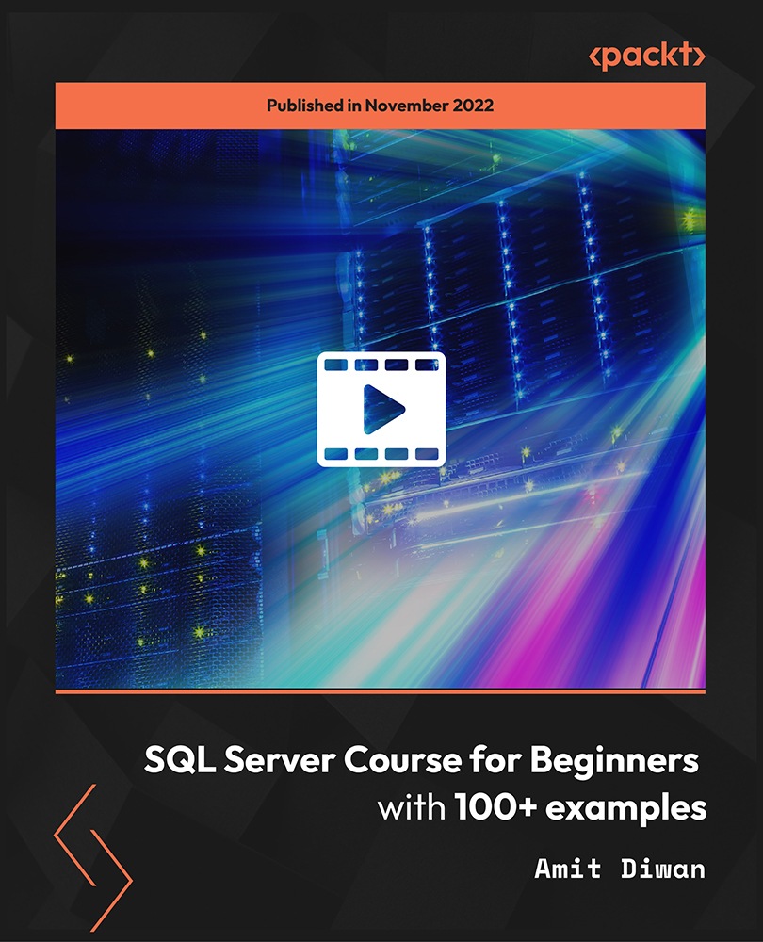Click the 'Published in November 2022' banner text

[x=380, y=106]
